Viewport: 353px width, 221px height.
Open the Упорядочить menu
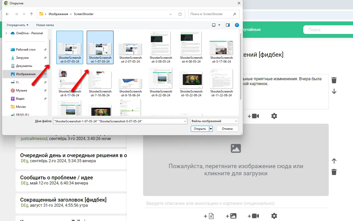pyautogui.click(x=17, y=25)
